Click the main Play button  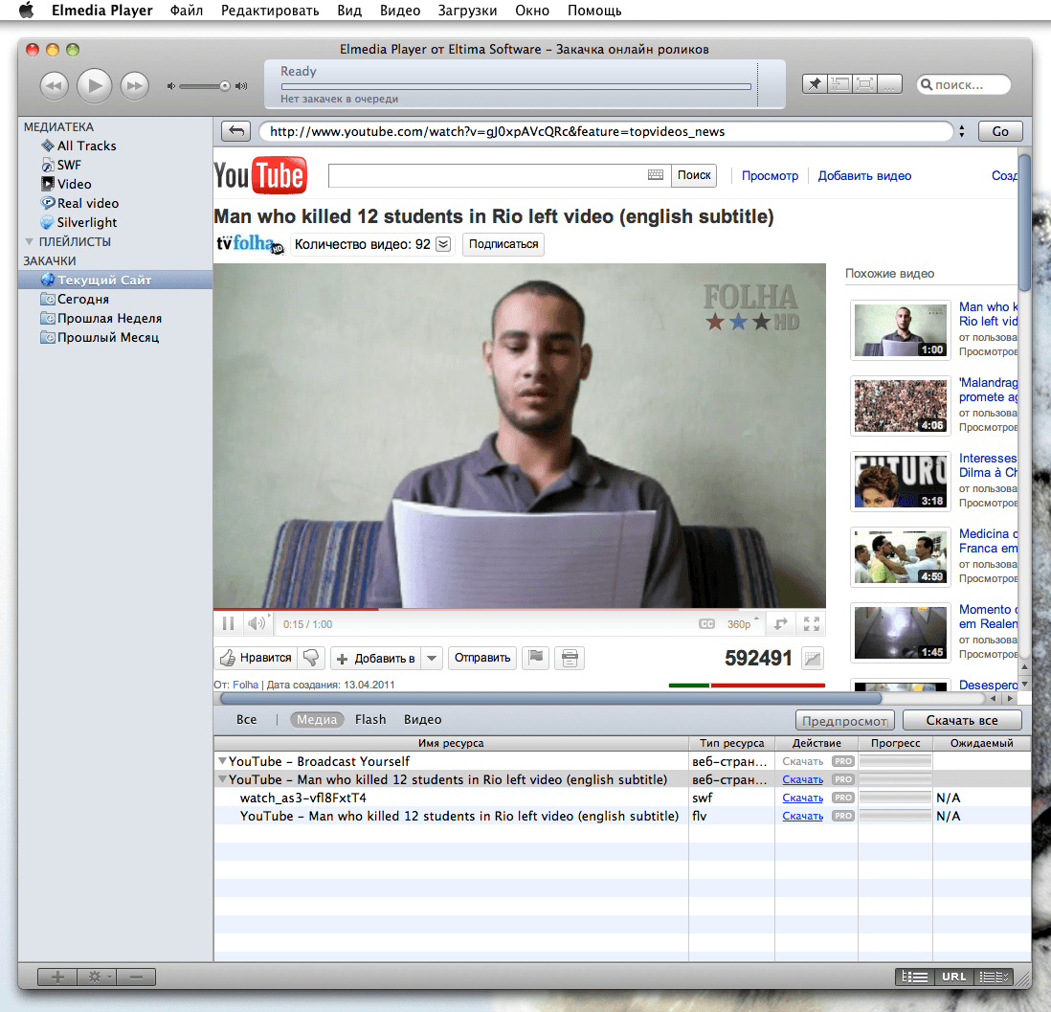[95, 85]
